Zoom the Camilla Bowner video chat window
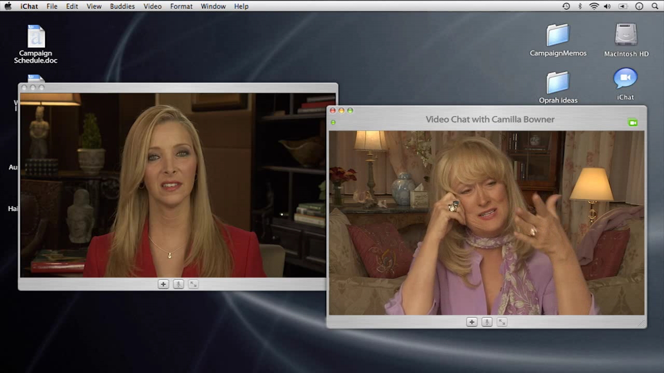This screenshot has height=373, width=664. tap(350, 110)
